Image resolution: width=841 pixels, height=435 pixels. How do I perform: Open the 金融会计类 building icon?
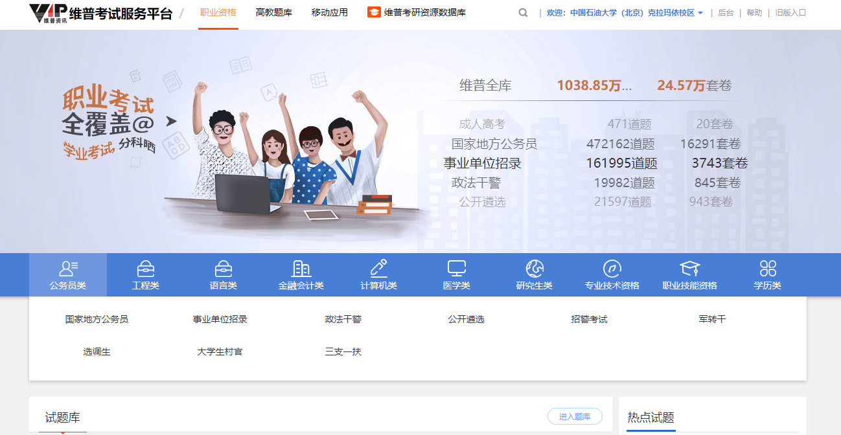[x=301, y=269]
